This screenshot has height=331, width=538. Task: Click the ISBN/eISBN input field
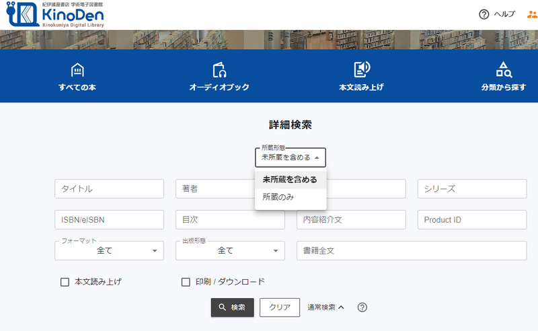point(109,220)
